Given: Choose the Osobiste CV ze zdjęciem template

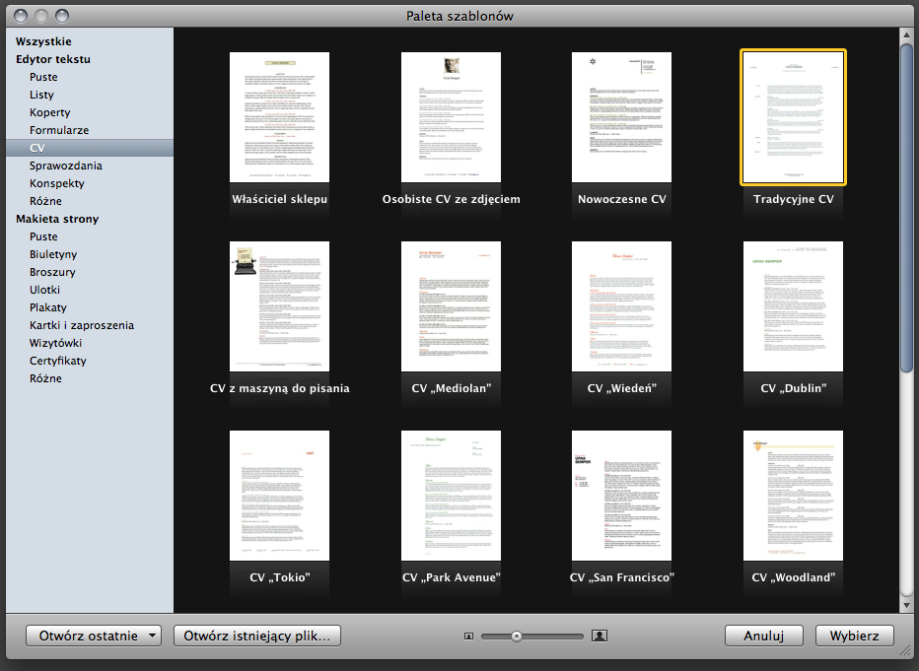Looking at the screenshot, I should click(x=451, y=118).
